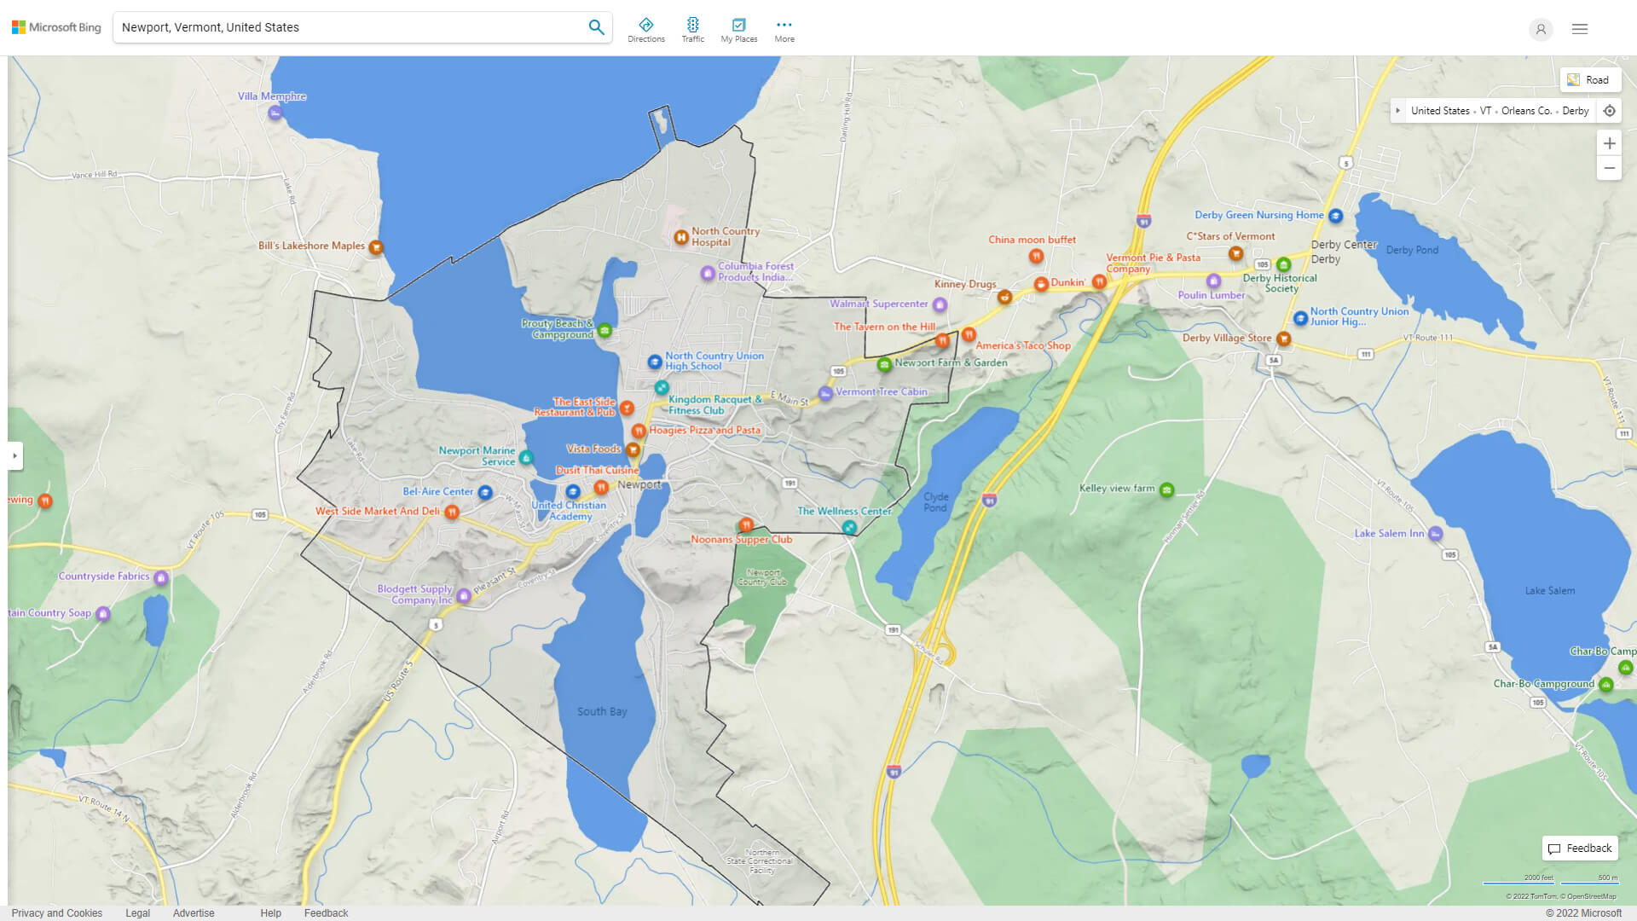Open the Feedback button on map
Viewport: 1637px width, 921px height.
pyautogui.click(x=1579, y=848)
